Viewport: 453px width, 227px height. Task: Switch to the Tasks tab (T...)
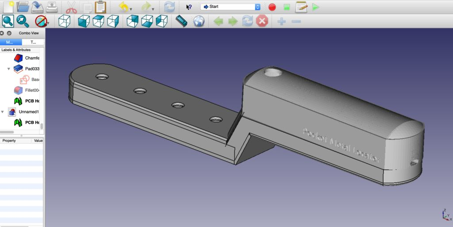point(33,42)
